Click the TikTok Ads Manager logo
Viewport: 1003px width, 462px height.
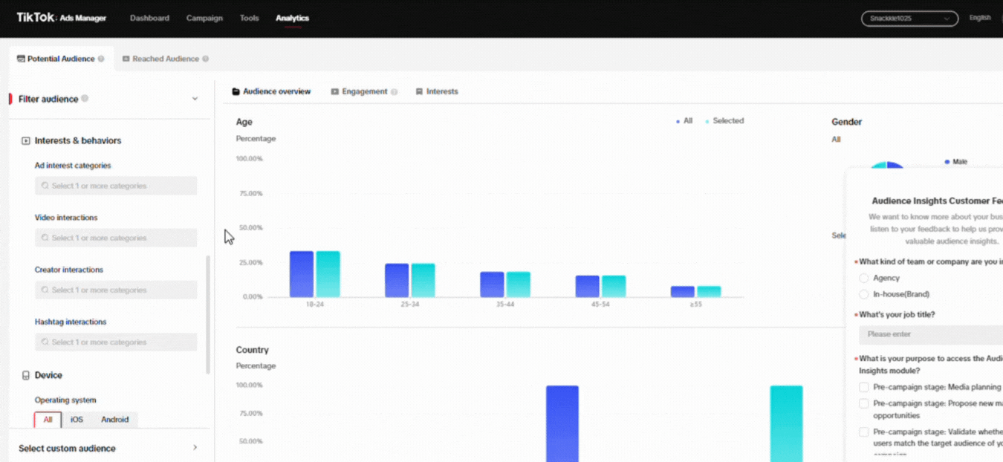pos(62,18)
